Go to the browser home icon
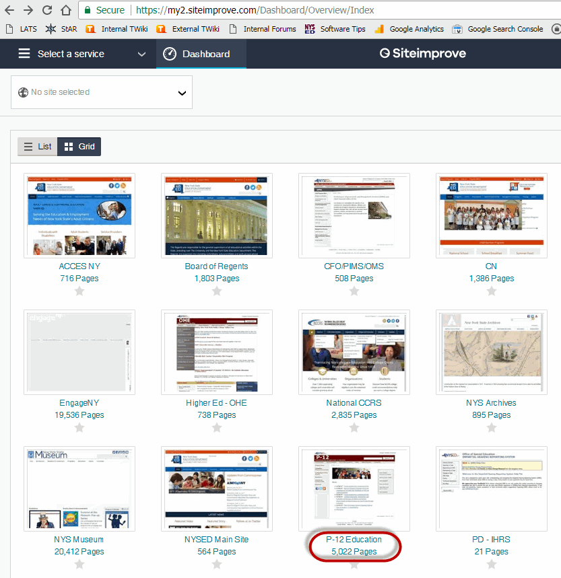 click(x=65, y=10)
